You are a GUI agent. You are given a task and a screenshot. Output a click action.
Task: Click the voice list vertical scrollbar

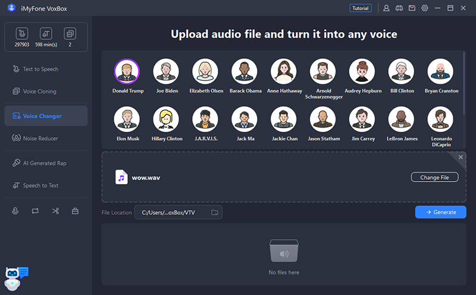coord(464,83)
